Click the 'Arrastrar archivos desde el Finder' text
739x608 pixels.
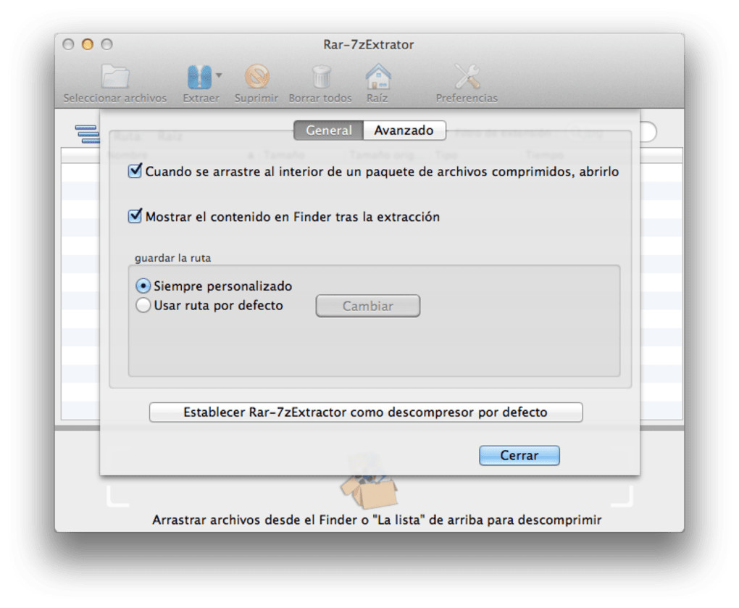(377, 520)
